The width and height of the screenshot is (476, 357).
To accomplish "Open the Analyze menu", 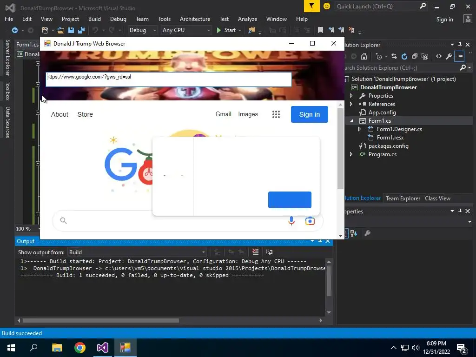I will point(247,19).
